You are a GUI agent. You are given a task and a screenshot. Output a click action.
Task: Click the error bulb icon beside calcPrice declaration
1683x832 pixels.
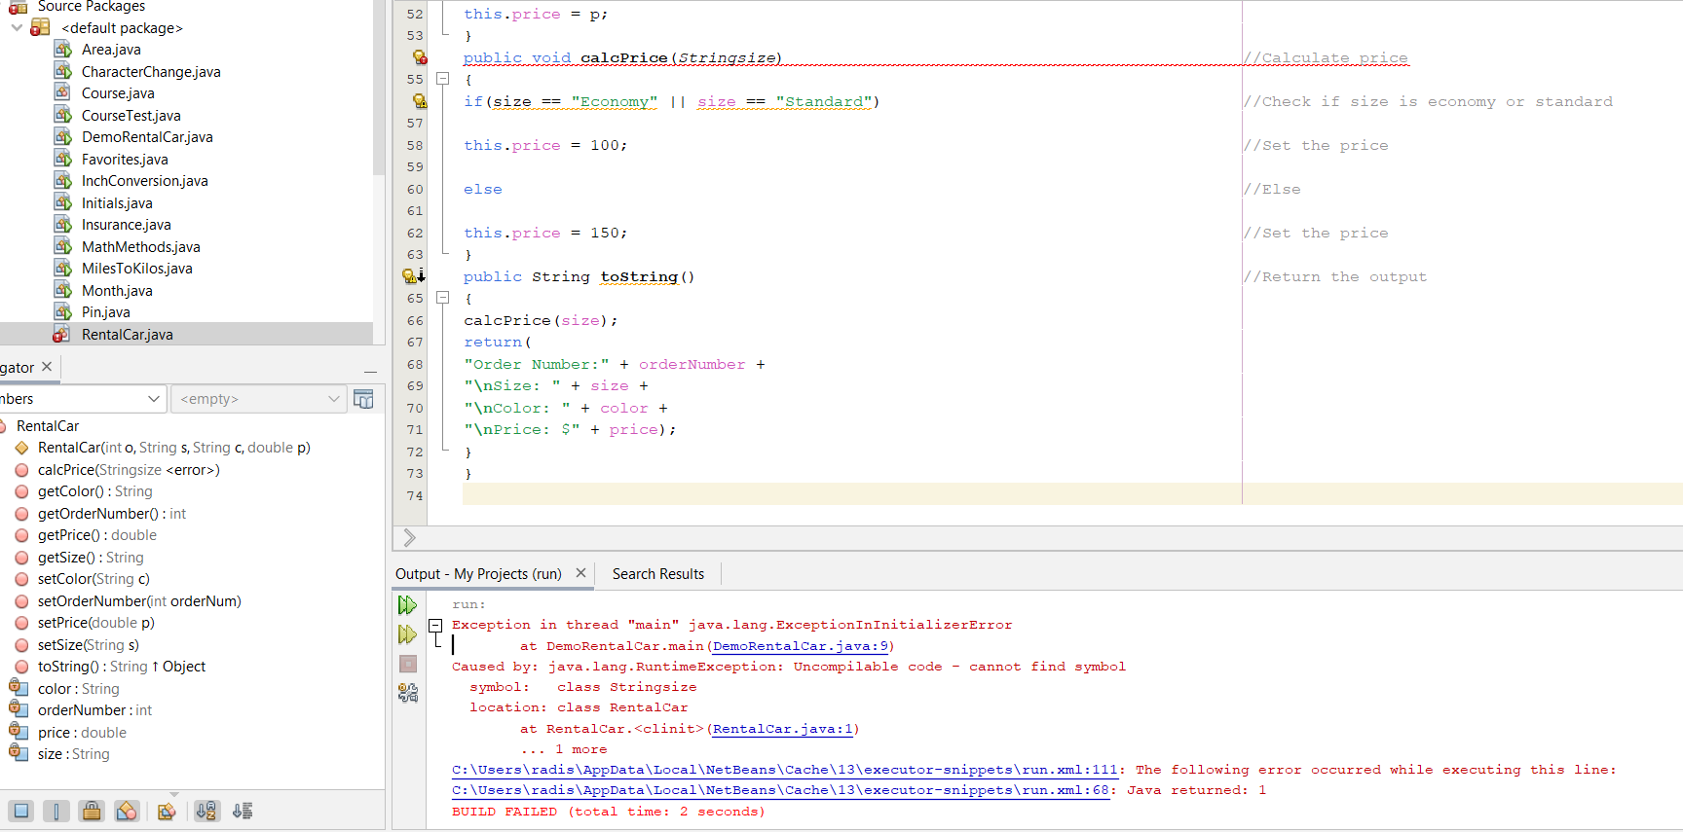419,57
